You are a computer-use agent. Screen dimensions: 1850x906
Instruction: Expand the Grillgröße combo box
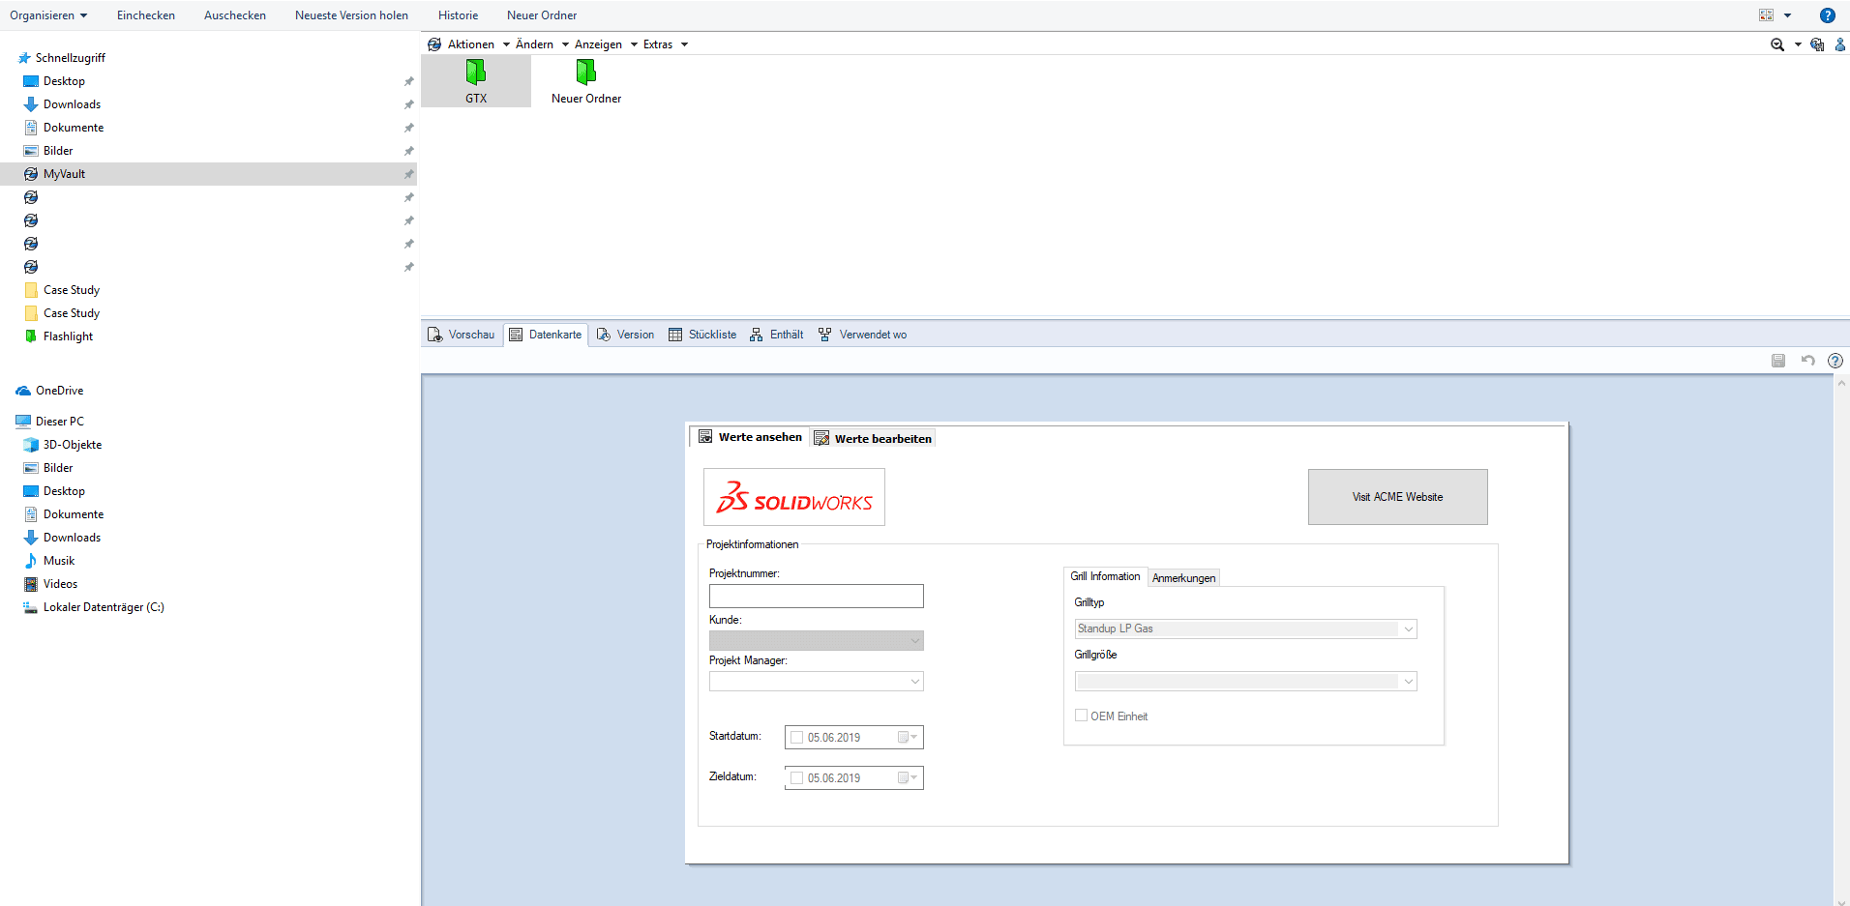tap(1408, 682)
